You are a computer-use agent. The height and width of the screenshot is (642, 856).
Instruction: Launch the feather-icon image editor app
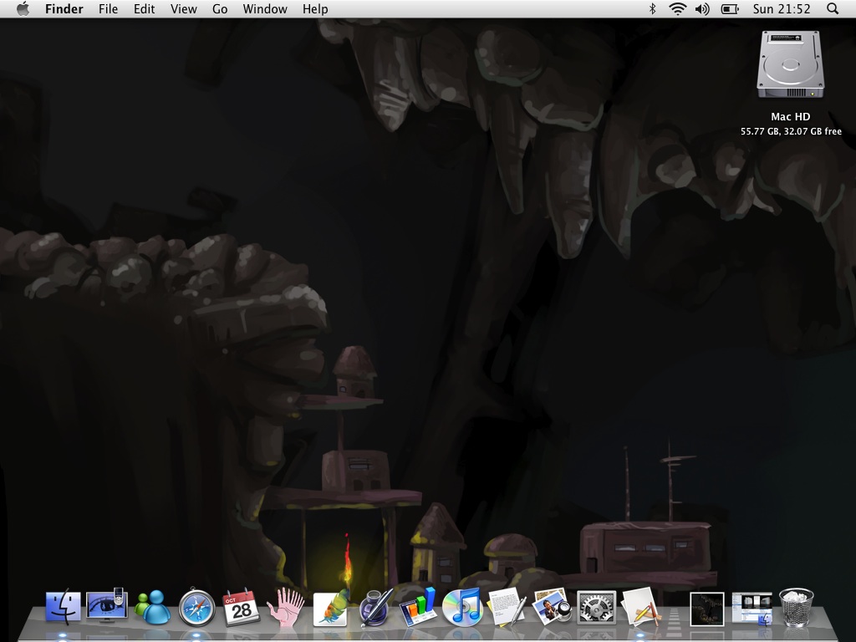pos(331,608)
